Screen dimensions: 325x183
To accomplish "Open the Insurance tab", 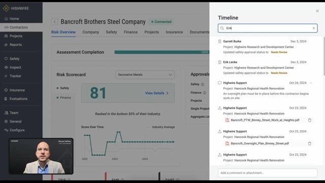I will tap(174, 32).
